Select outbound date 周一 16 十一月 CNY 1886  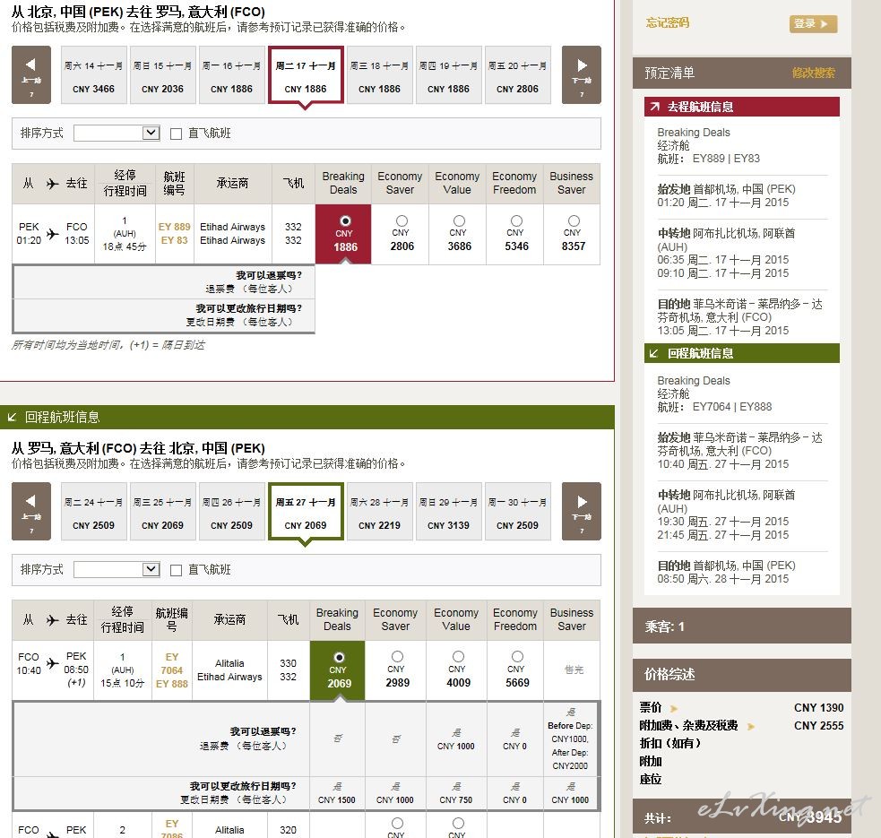(x=231, y=75)
